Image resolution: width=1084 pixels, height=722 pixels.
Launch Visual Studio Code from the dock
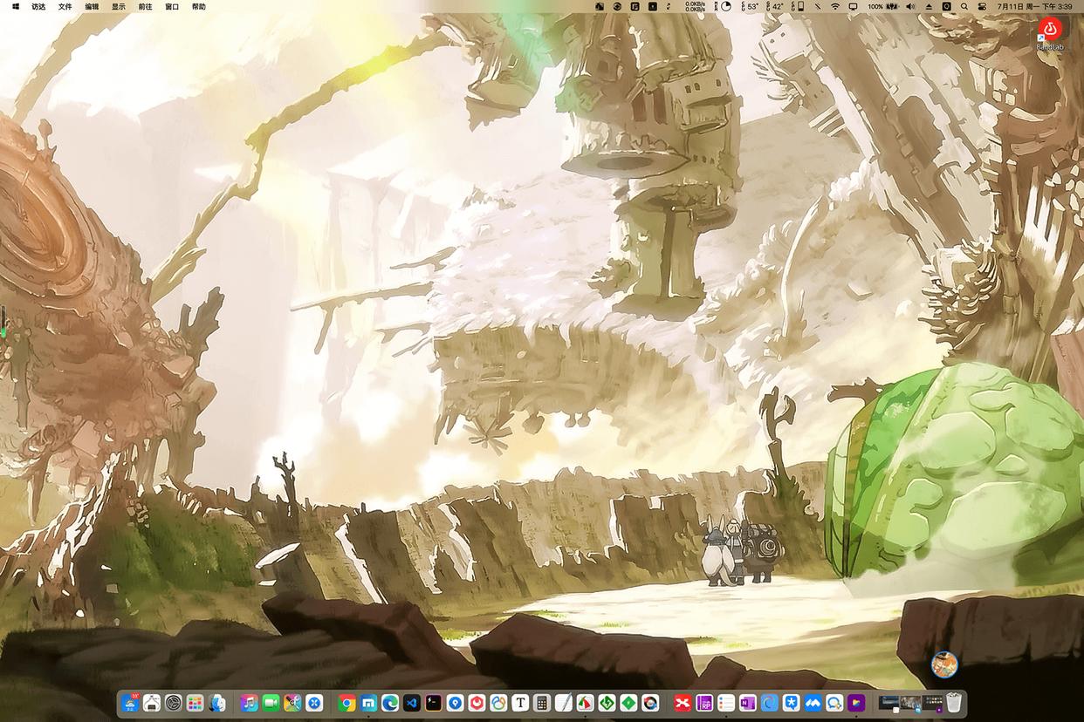[x=411, y=703]
